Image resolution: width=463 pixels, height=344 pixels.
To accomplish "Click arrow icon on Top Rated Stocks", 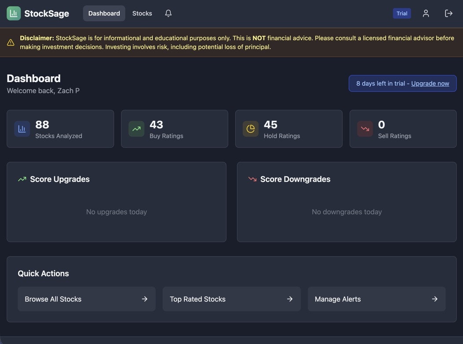I will [290, 299].
